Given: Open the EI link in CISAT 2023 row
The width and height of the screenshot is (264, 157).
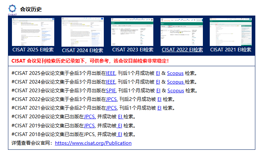Looking at the screenshot, I should tap(158, 91).
